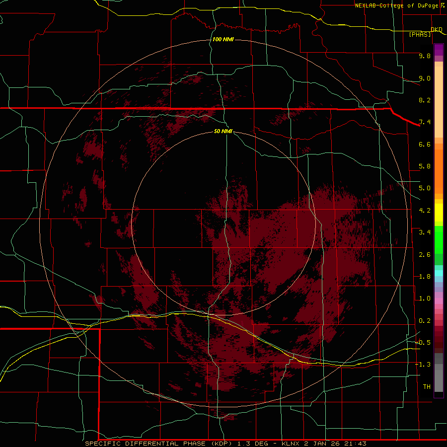Viewport: 447px width, 447px height.
Task: Click the -0.5 legend value
Action: coord(423,342)
